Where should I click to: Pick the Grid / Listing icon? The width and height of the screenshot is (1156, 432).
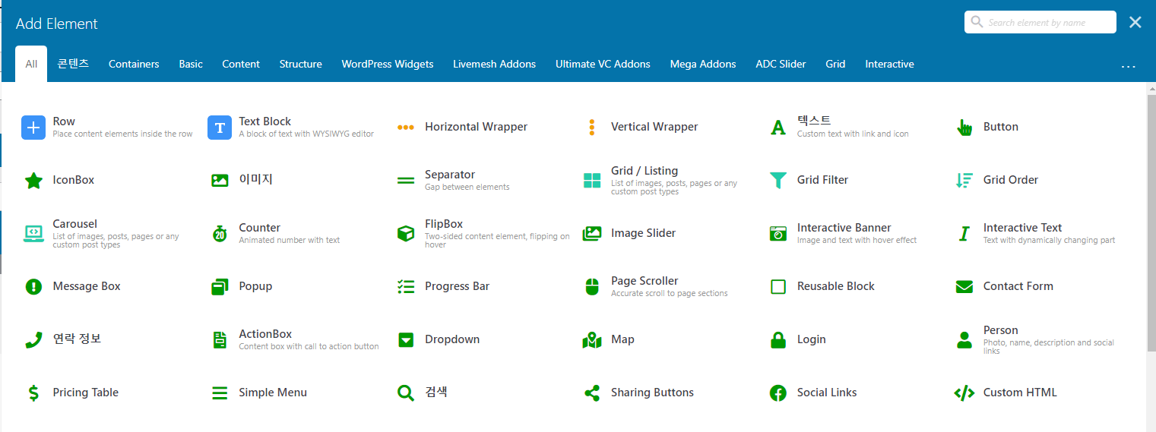pyautogui.click(x=592, y=181)
